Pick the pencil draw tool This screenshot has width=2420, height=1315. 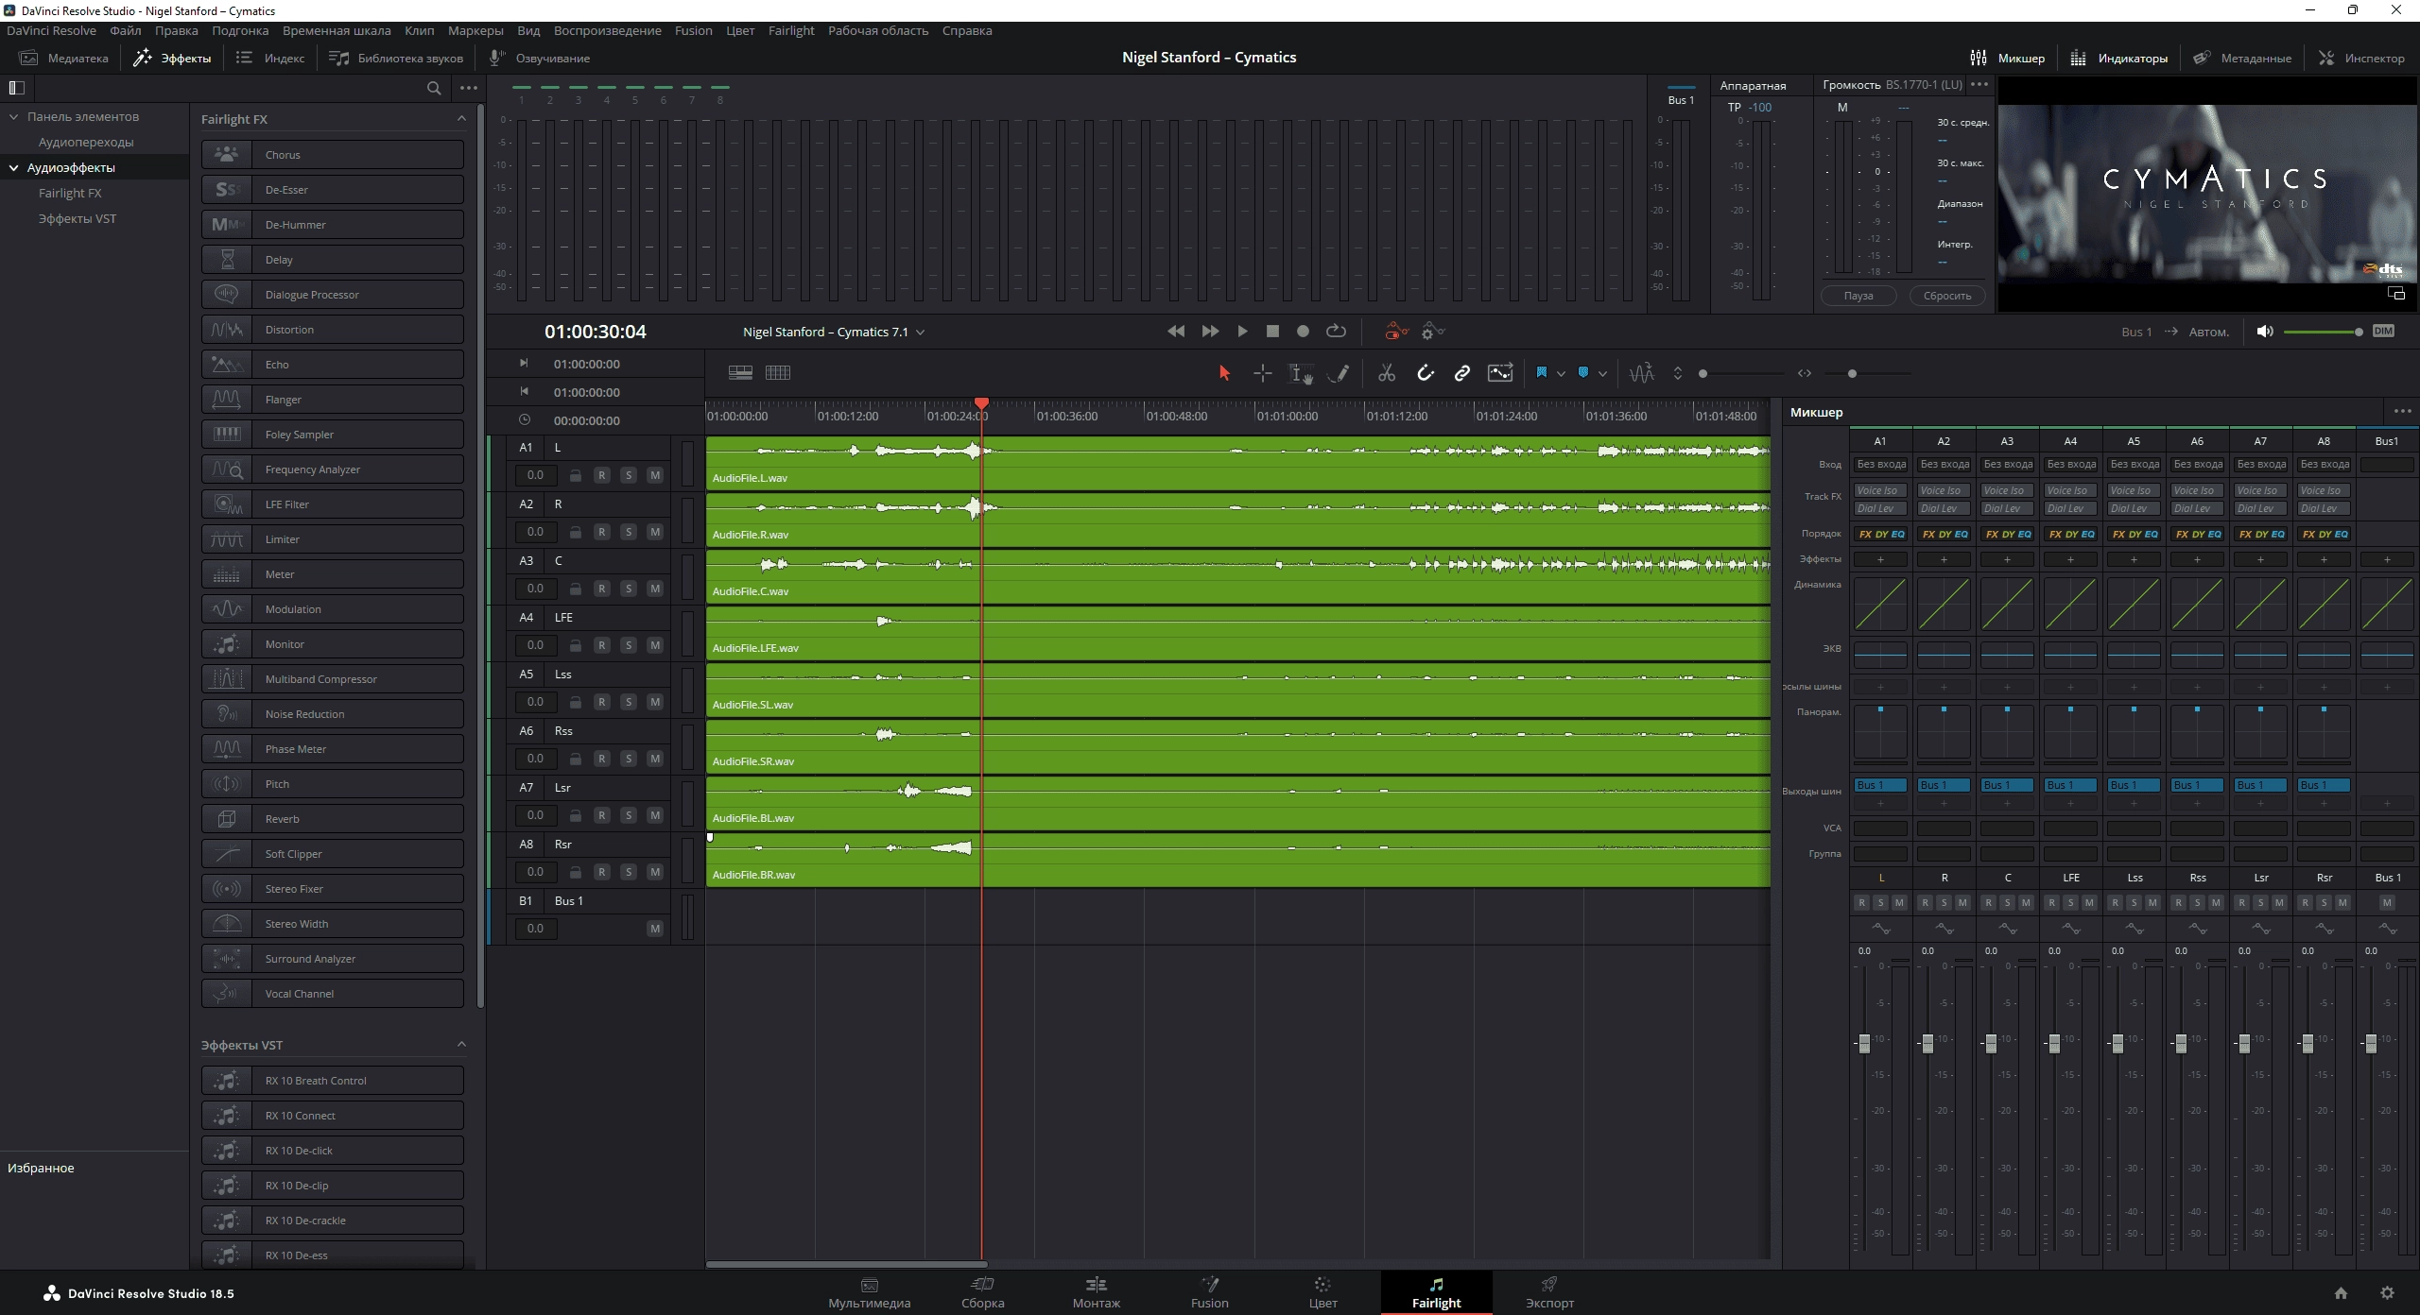(x=1339, y=373)
